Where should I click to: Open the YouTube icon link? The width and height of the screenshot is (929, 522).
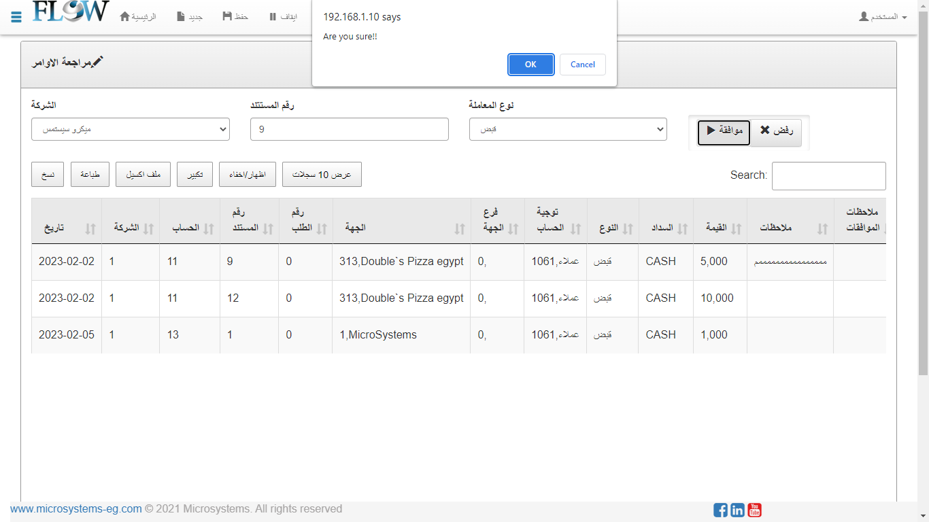[x=754, y=510]
